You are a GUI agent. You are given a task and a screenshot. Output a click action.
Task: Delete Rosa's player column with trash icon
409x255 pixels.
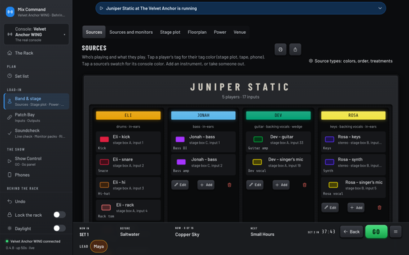point(380,208)
